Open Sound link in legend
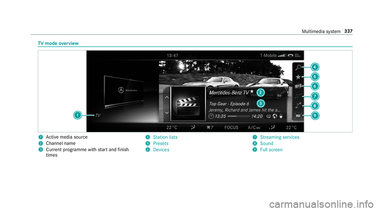The image size is (380, 211). (266, 143)
